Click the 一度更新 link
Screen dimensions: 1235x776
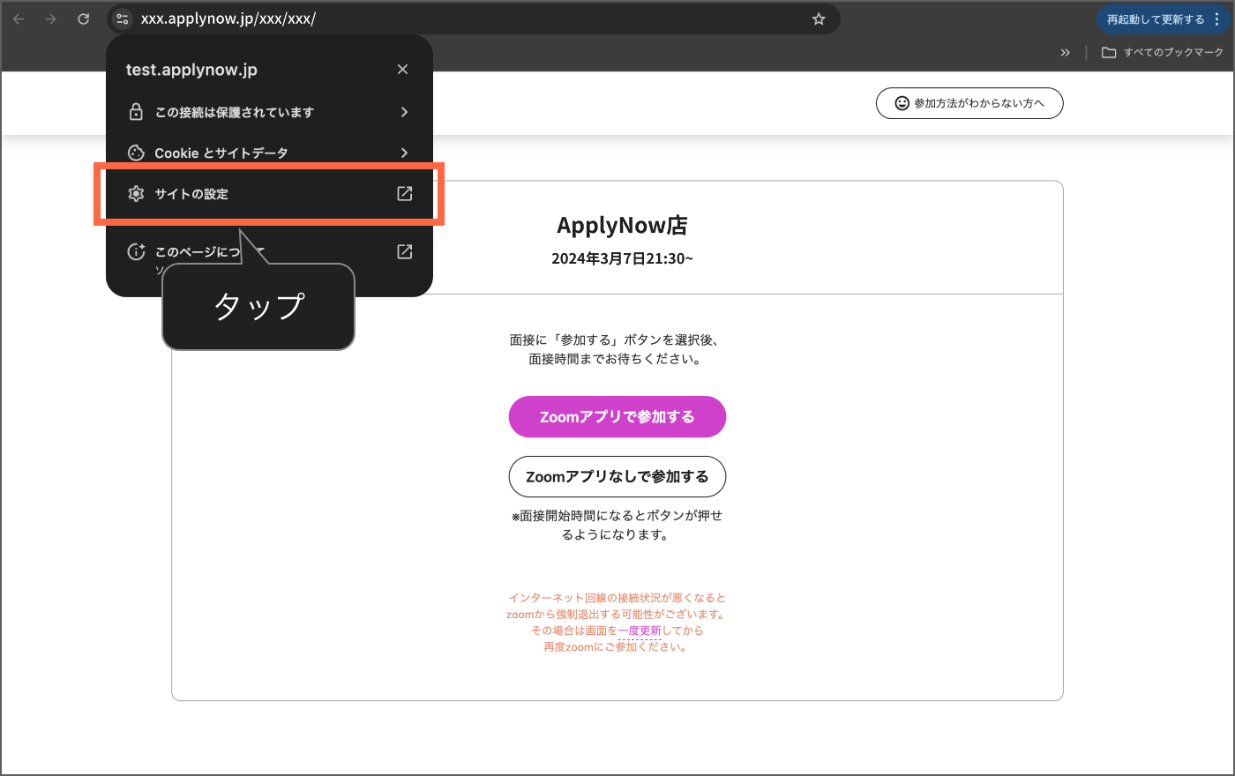[x=640, y=630]
